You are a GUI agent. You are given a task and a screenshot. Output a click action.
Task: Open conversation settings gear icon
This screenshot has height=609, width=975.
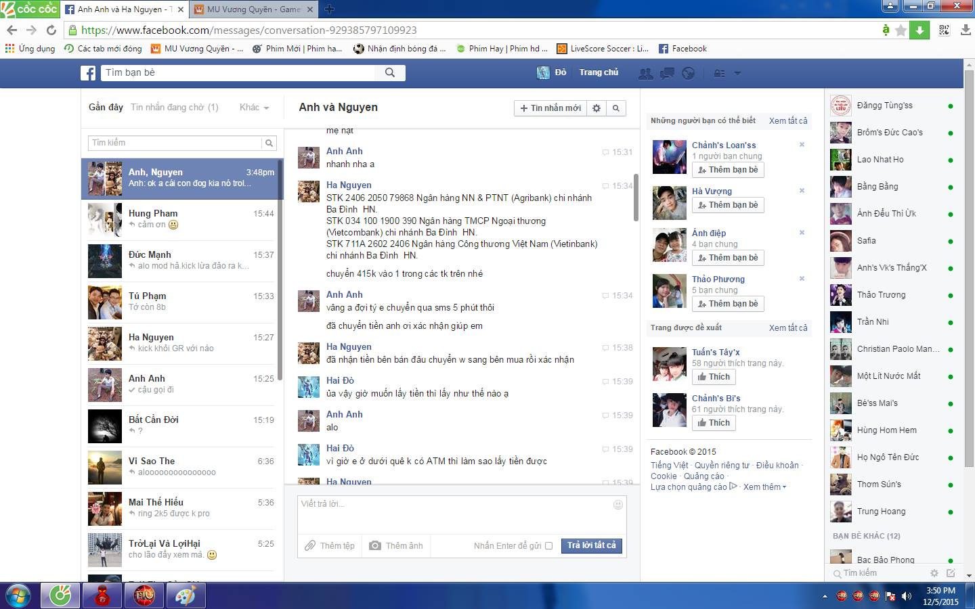(x=597, y=108)
